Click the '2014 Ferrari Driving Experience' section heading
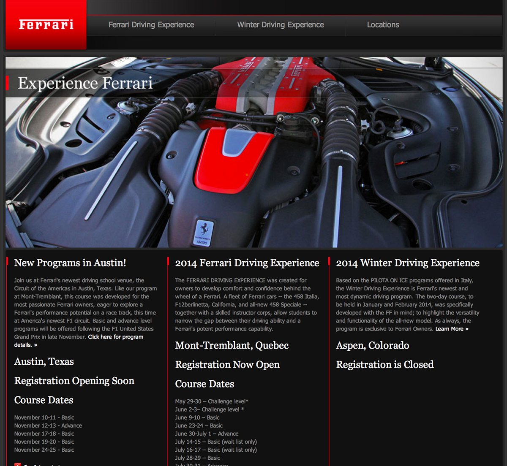 pyautogui.click(x=247, y=263)
